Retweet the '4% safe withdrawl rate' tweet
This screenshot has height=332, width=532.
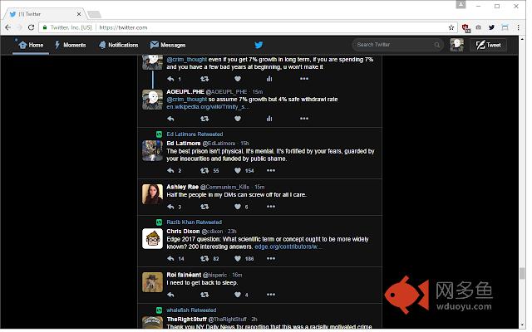click(204, 119)
